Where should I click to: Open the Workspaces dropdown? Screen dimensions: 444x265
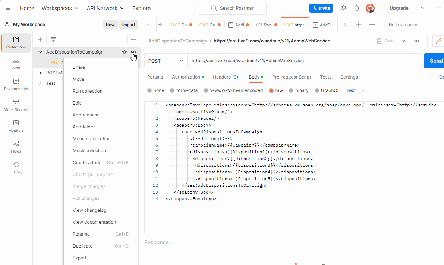point(60,8)
